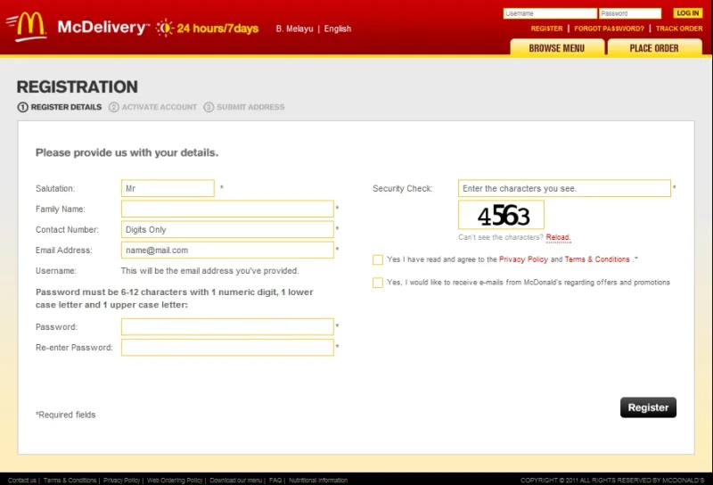The image size is (713, 485).
Task: Click the Family Name input field
Action: click(227, 209)
